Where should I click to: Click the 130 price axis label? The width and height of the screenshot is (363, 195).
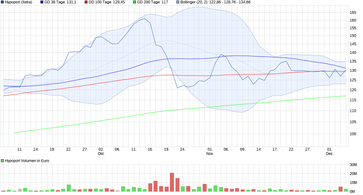(353, 71)
